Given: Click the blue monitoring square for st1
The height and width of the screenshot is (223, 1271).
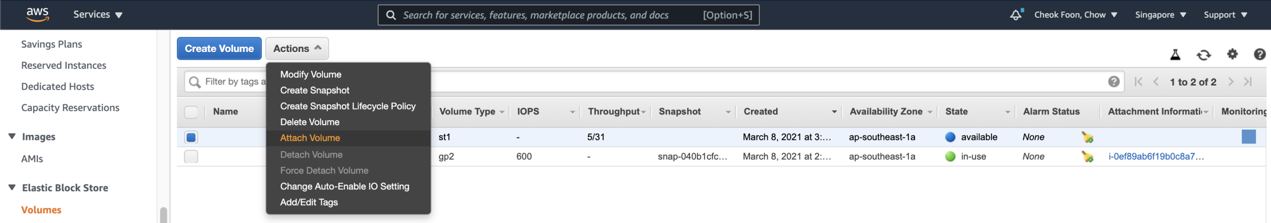Looking at the screenshot, I should 1248,137.
